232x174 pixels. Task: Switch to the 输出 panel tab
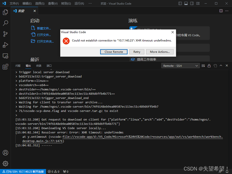tap(28, 66)
